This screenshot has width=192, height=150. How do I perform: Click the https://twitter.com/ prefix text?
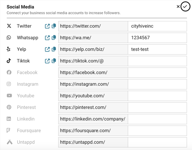80,26
